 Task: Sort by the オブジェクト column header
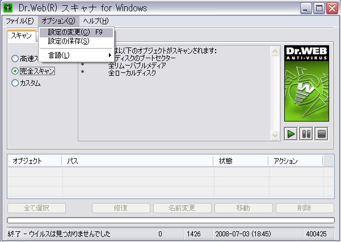coord(35,161)
